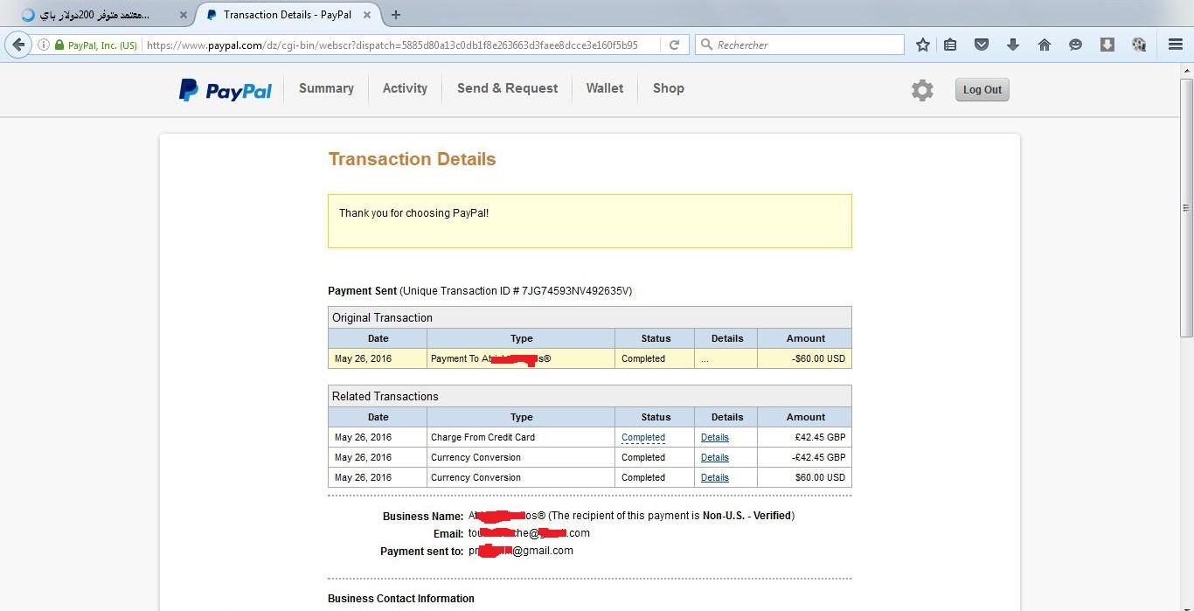Open the Activity navigation item

pyautogui.click(x=405, y=88)
